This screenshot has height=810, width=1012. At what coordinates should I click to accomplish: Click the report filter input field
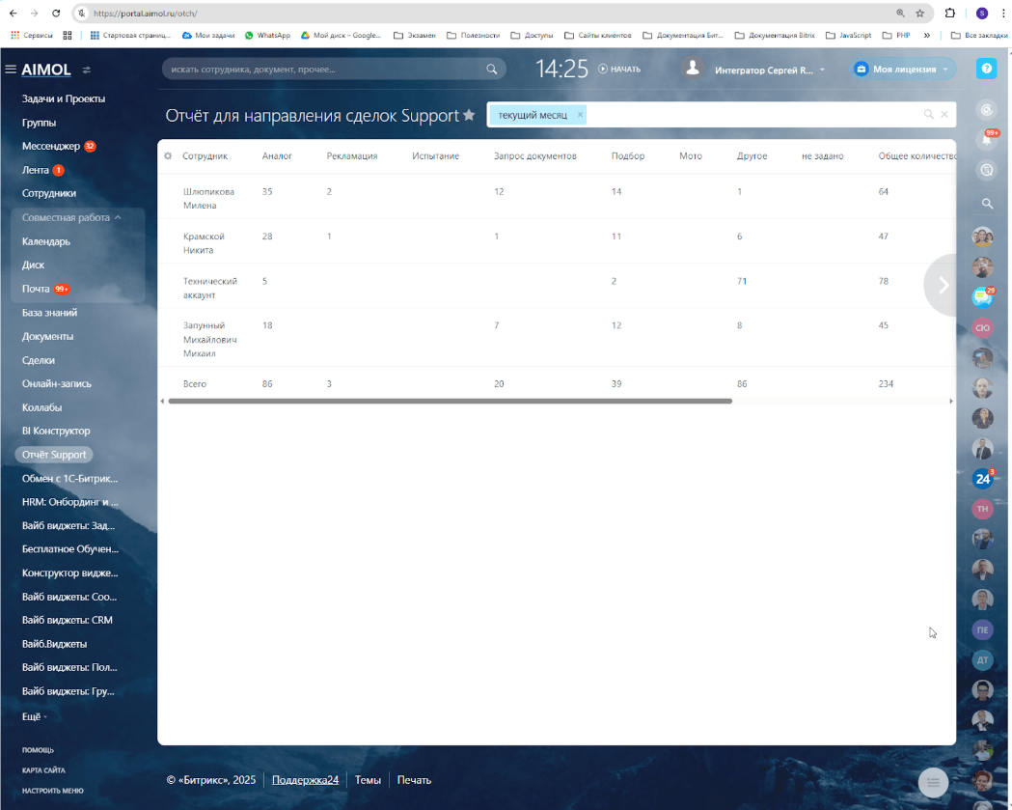(x=752, y=115)
